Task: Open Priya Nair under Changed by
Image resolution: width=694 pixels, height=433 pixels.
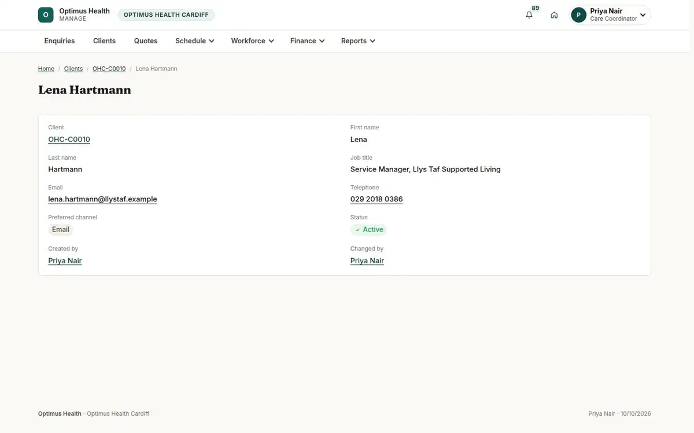Action: point(367,261)
